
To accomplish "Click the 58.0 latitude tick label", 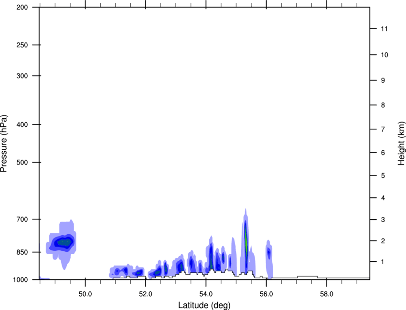I will pos(327,294).
